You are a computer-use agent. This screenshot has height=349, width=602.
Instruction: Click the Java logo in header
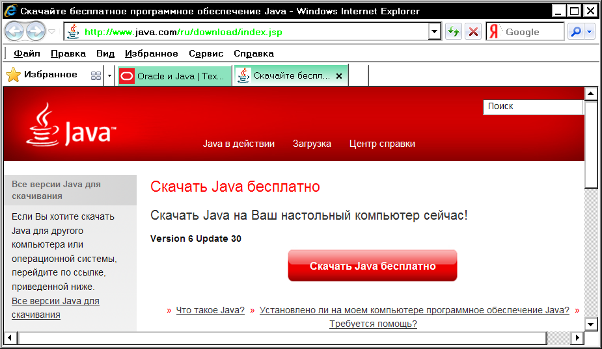click(71, 125)
